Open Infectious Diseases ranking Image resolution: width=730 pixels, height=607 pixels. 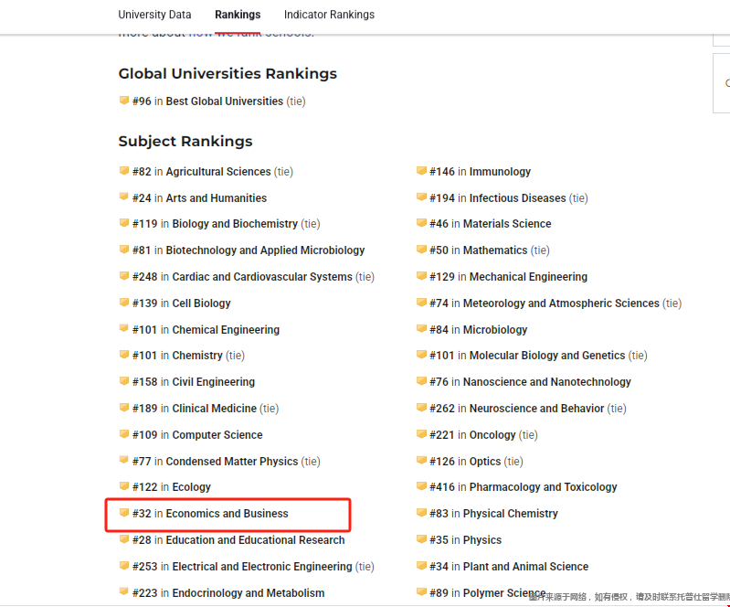click(518, 198)
